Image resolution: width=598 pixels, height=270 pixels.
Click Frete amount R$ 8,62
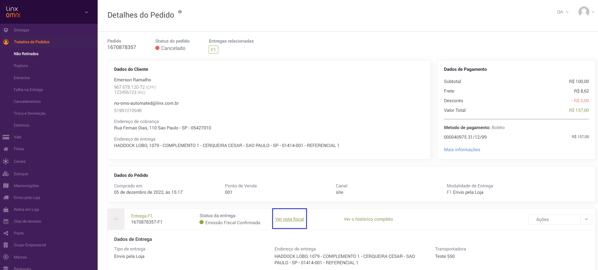[581, 91]
